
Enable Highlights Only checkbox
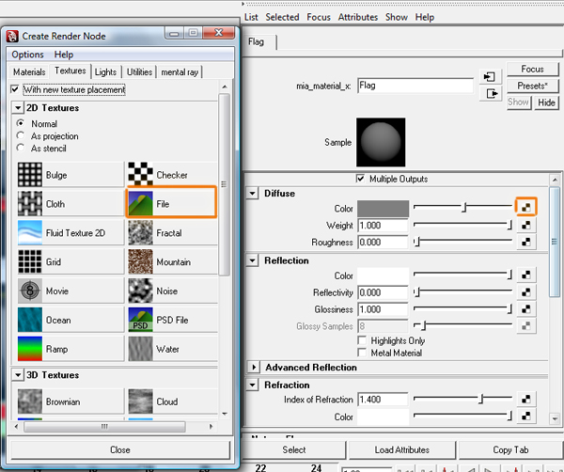(362, 340)
